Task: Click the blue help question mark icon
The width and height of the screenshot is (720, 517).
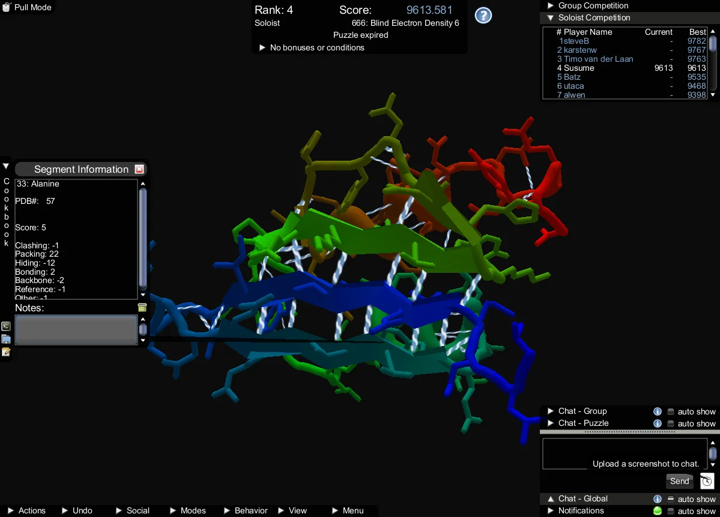Action: (483, 16)
